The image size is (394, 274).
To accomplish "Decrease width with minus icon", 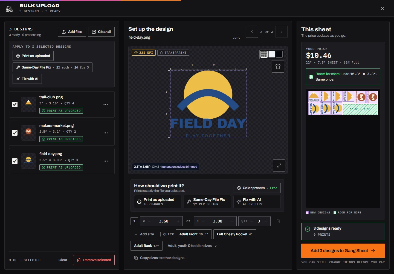I will [x=149, y=221].
